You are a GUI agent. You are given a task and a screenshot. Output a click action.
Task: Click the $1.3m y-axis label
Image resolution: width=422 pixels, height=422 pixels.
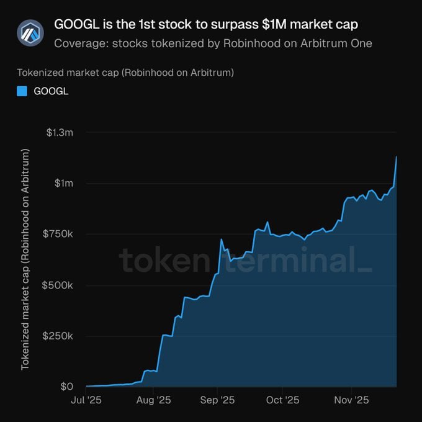60,132
